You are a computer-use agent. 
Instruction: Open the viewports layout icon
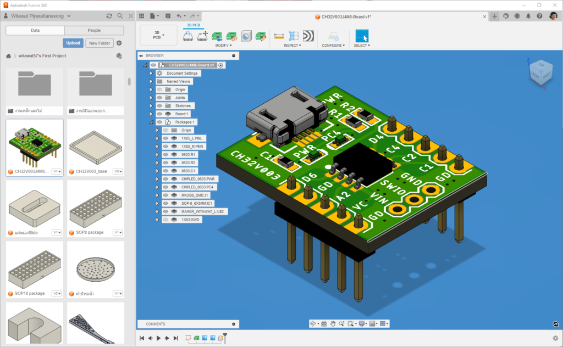(383, 323)
